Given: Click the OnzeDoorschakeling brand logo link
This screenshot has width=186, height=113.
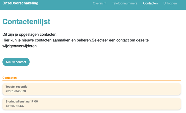Looking at the screenshot, I should coord(20,3).
